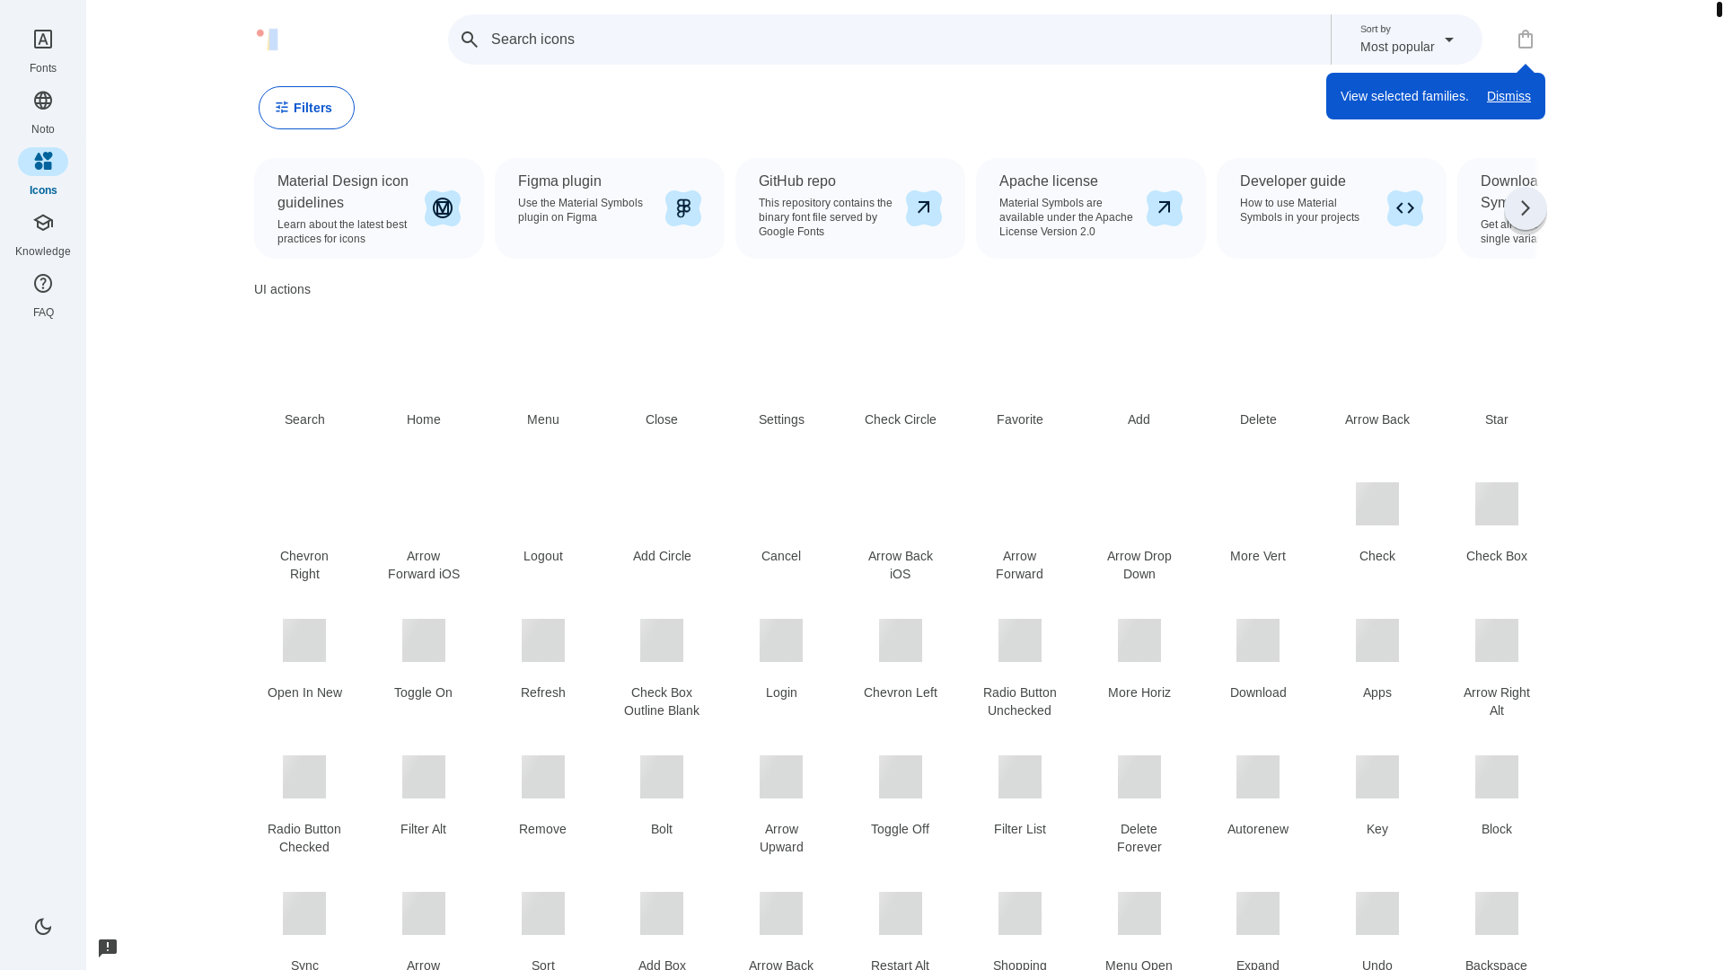Open the Developer guide card

pos(1332,208)
